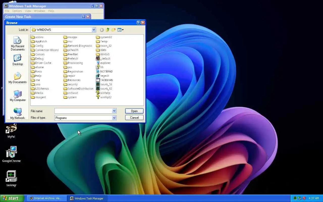Select the explorer program file

103,63
